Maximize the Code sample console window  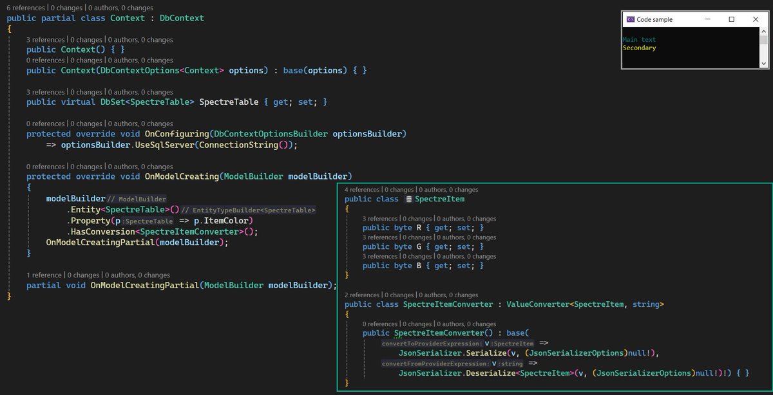(731, 19)
